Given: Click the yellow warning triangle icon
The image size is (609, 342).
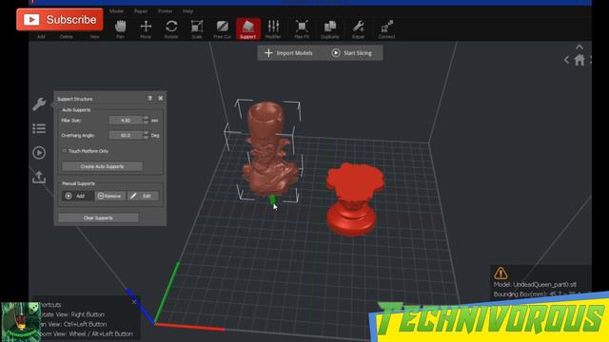Looking at the screenshot, I should tap(501, 273).
